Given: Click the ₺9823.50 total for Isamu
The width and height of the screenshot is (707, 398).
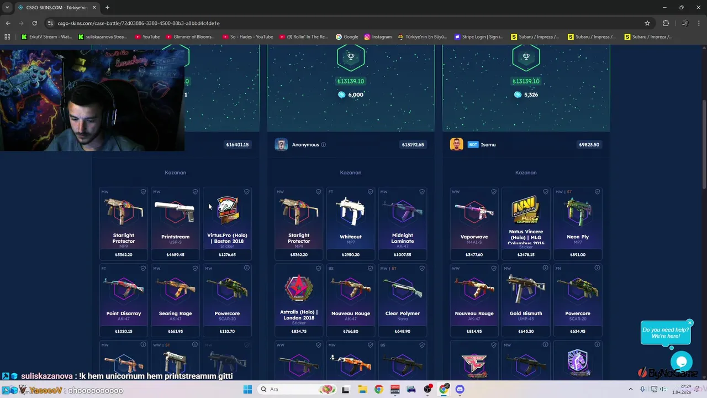Looking at the screenshot, I should tap(589, 145).
